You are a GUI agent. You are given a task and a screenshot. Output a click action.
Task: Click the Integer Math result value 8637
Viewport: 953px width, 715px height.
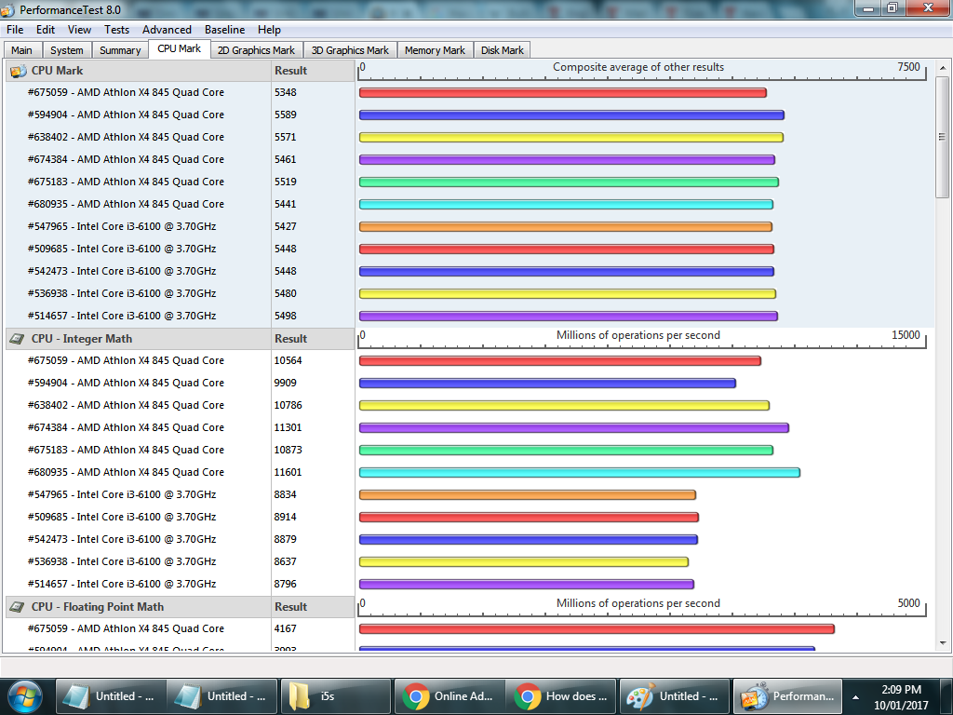pyautogui.click(x=286, y=561)
